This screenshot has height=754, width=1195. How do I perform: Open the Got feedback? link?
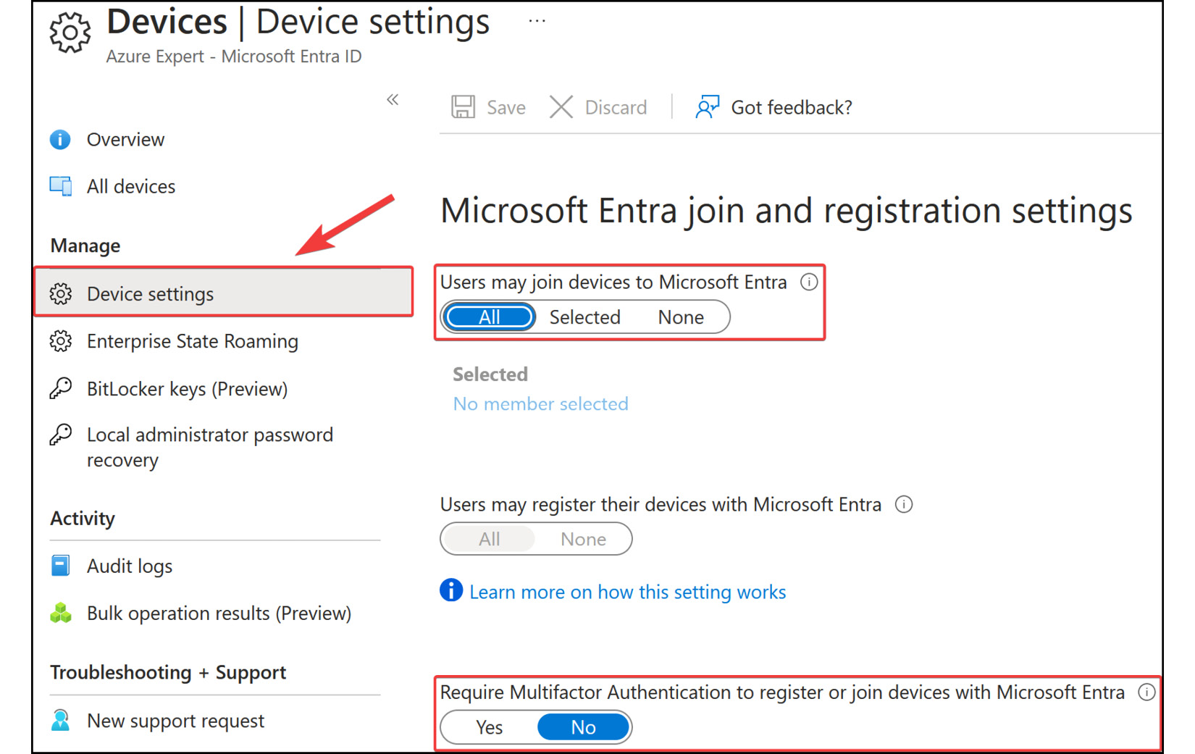(792, 107)
